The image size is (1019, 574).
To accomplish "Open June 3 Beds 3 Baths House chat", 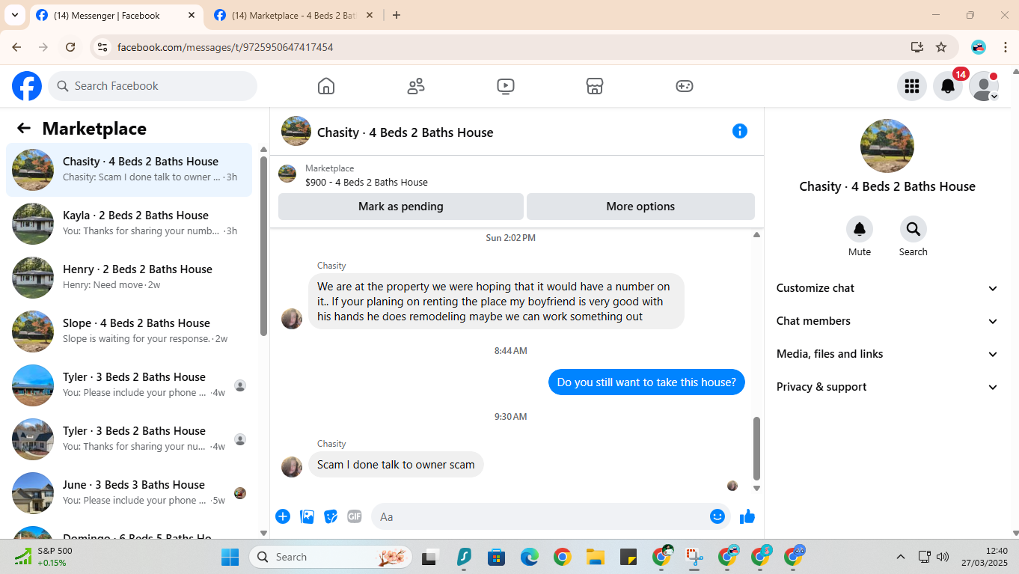I will pyautogui.click(x=129, y=493).
